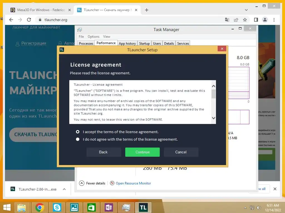Open the Processes tab in Task Manager
Screen dimensions: 285x213
(86, 44)
